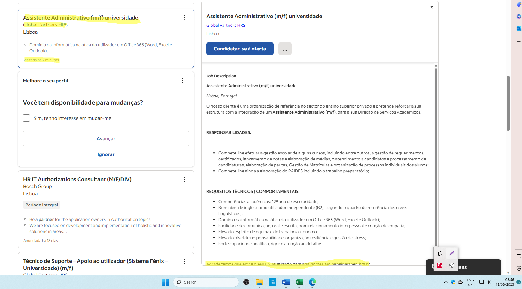Close the job details panel
The height and width of the screenshot is (289, 522).
(432, 7)
